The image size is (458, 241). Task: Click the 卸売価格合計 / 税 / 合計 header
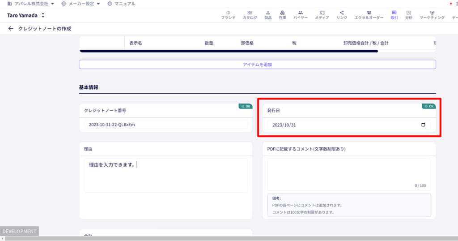pos(366,43)
